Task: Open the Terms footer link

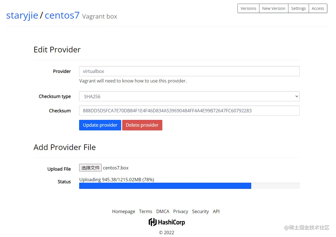Action: pos(146,211)
